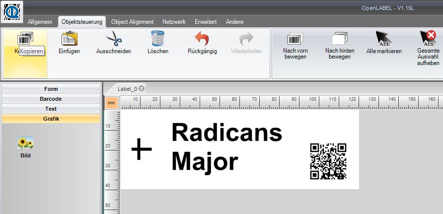Screen dimensions: 443x214
Task: Open the Object Alignment tab
Action: (132, 22)
